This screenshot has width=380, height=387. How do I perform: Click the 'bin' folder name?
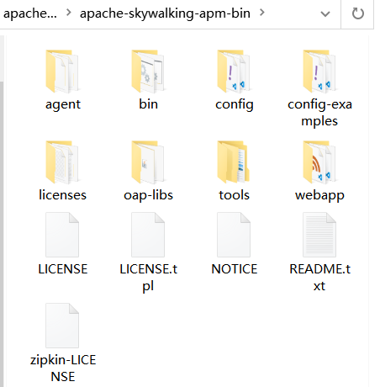148,104
